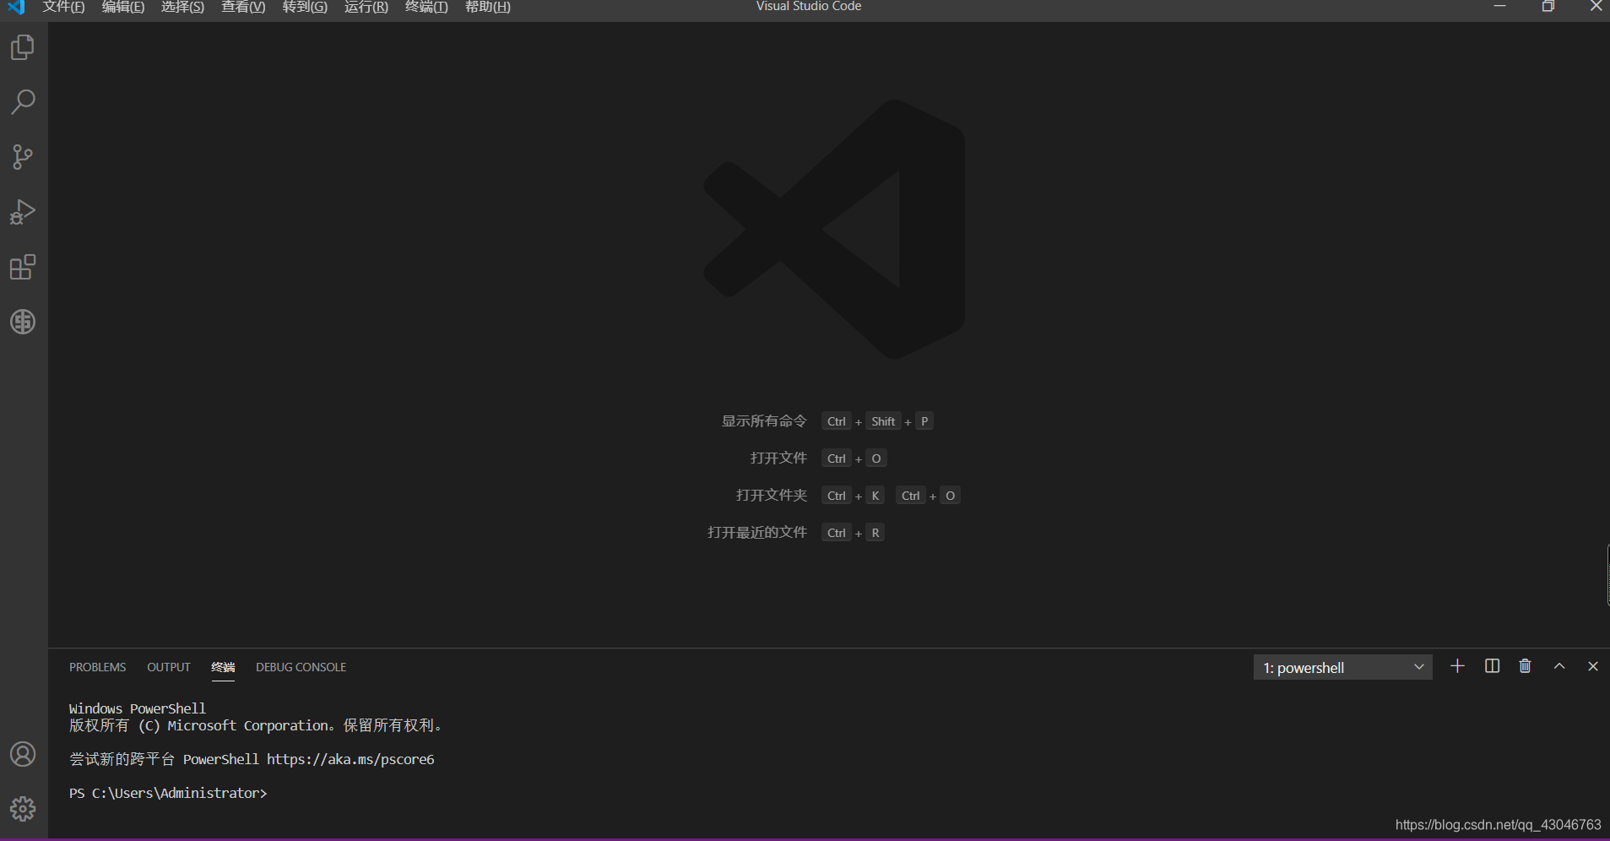Click the Microsoft Corporation copyright line
Screen dimensions: 1610x841
click(x=257, y=725)
